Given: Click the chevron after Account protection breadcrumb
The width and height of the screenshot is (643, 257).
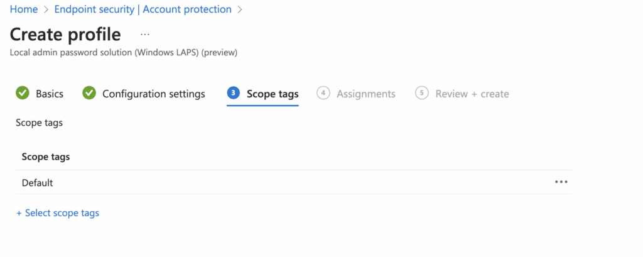Looking at the screenshot, I should point(240,9).
